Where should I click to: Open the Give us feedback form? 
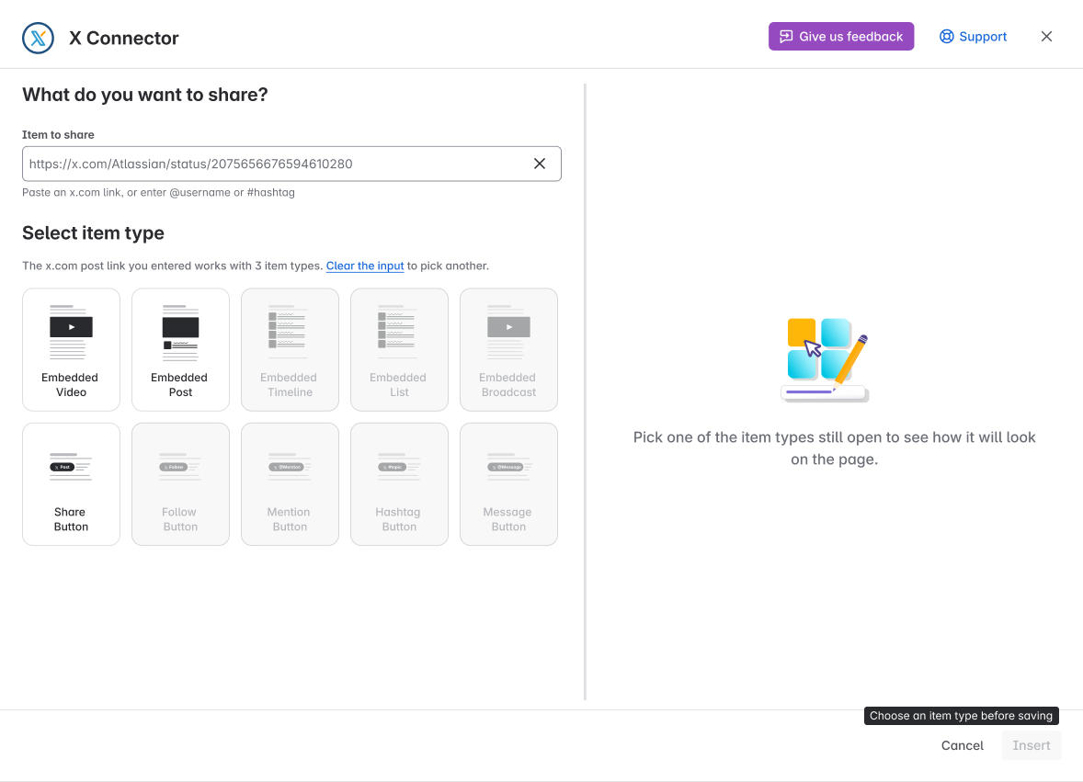coord(840,37)
